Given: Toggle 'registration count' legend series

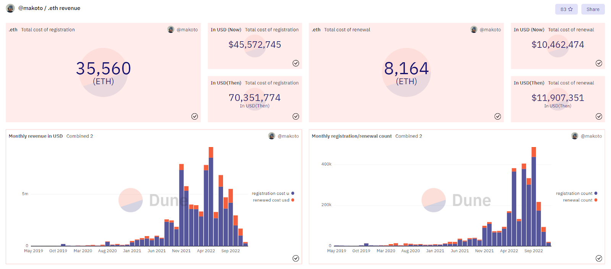Looking at the screenshot, I should point(577,193).
